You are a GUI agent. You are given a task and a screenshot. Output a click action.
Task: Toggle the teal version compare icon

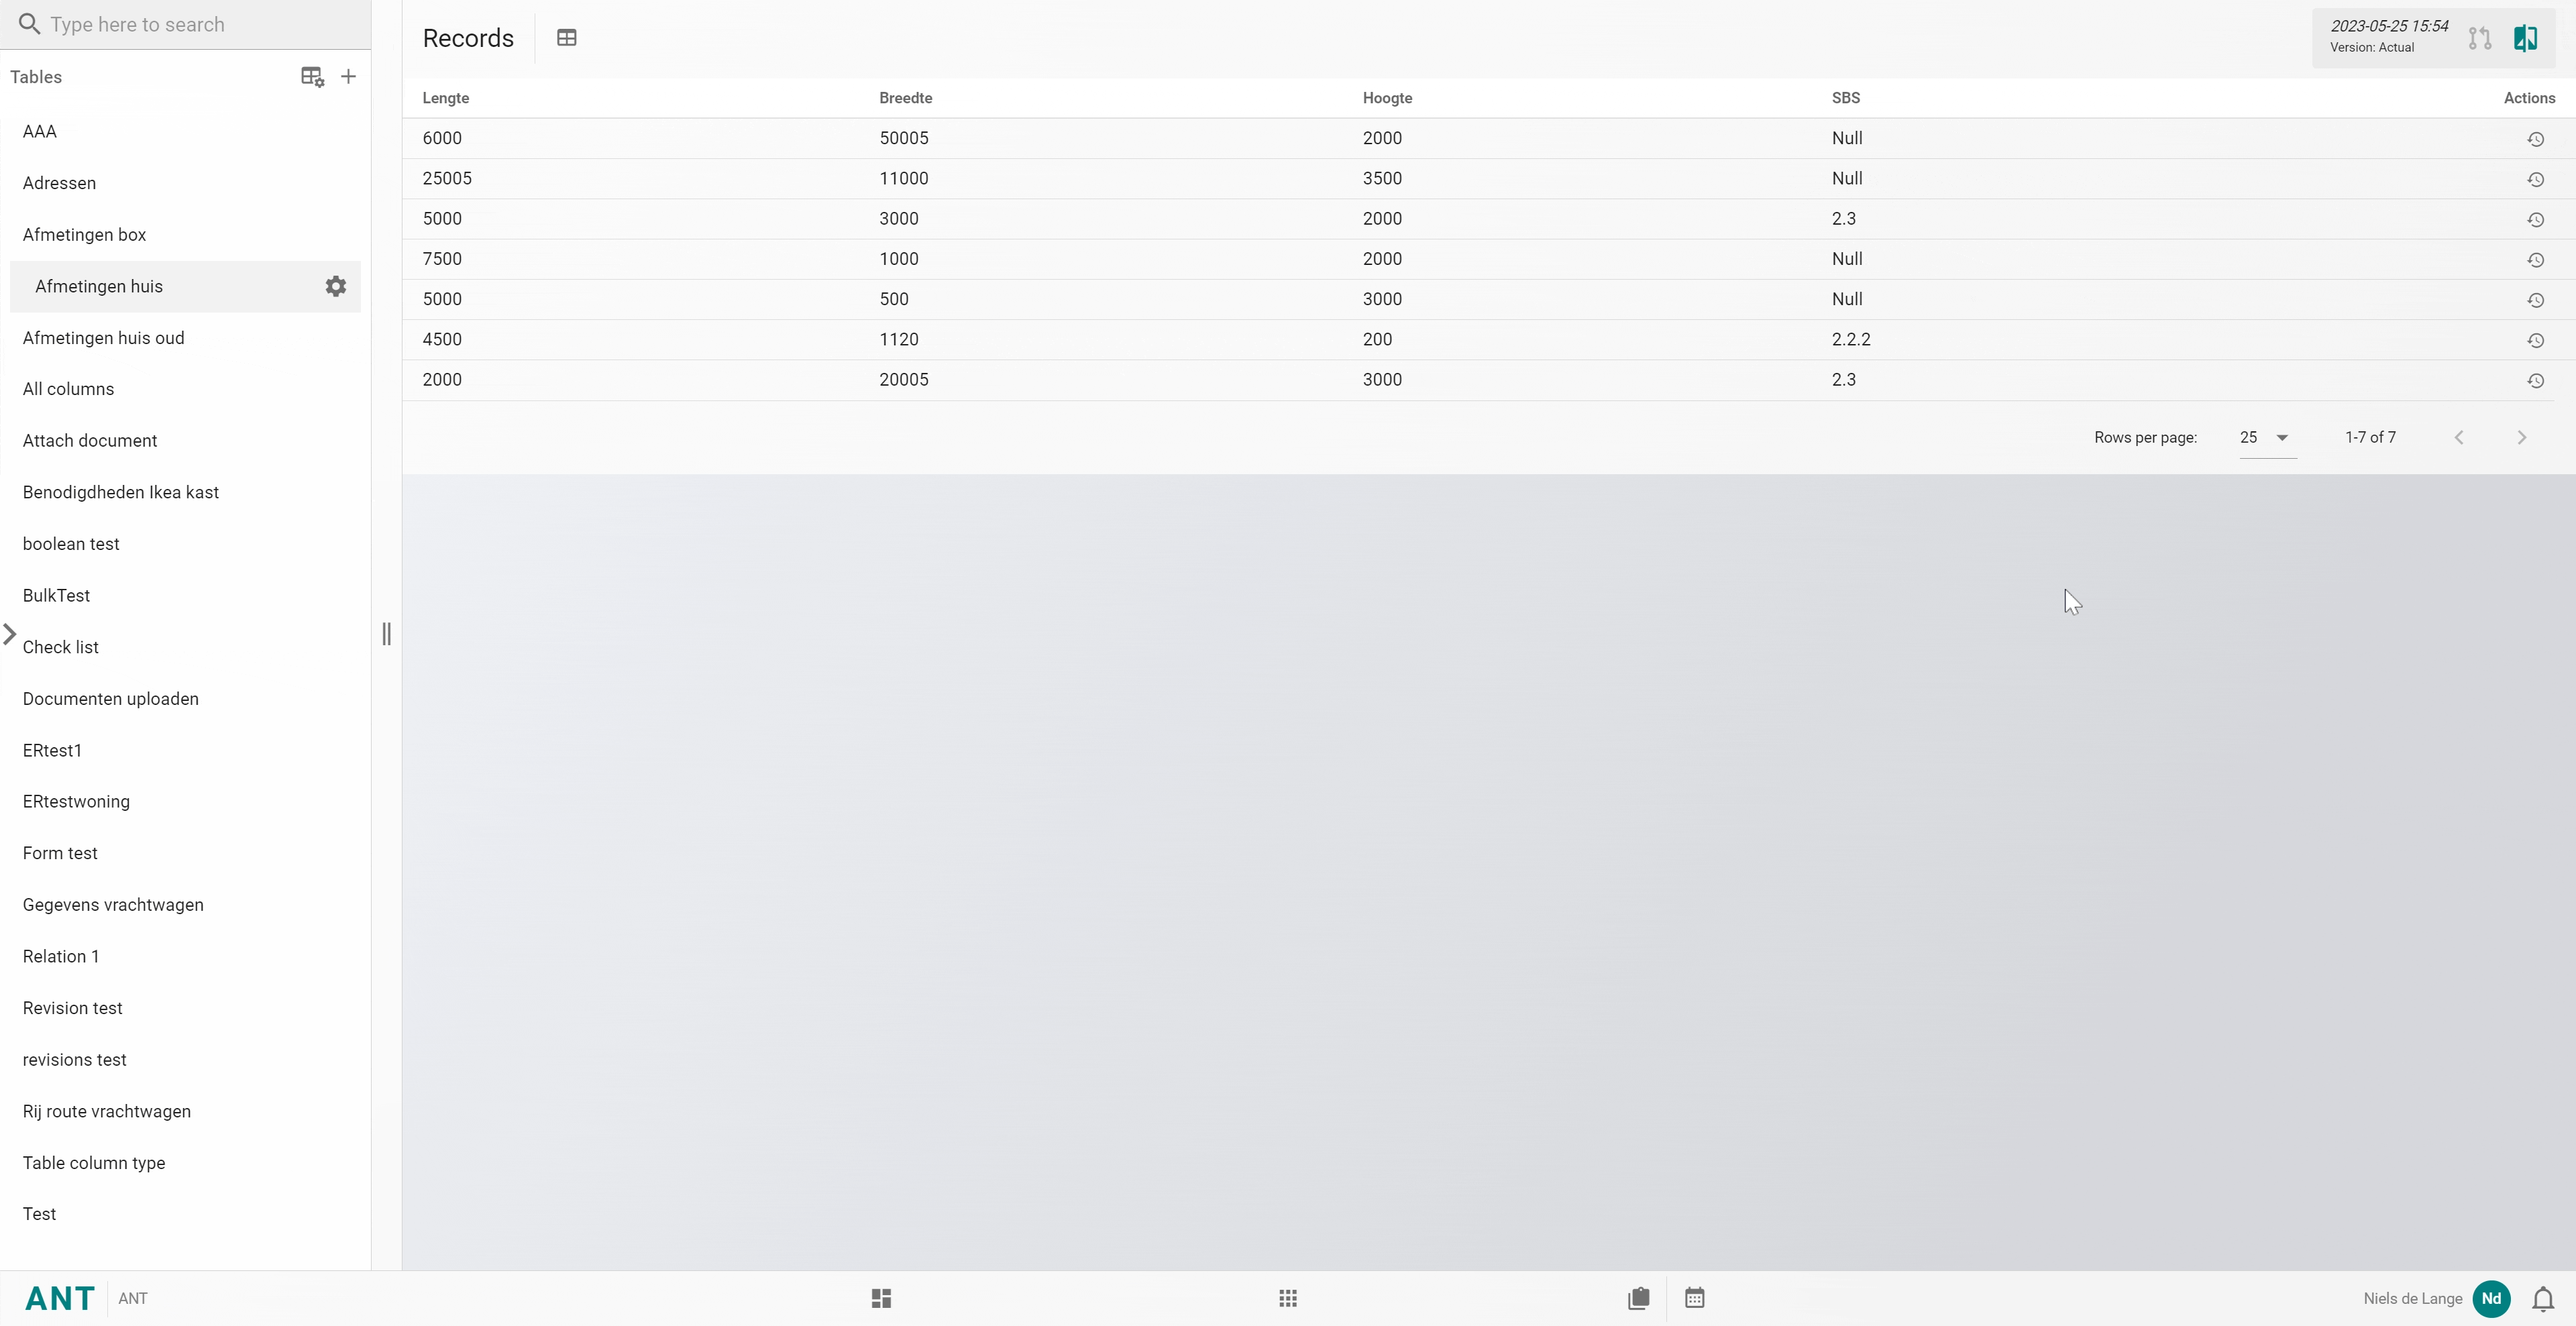tap(2525, 38)
